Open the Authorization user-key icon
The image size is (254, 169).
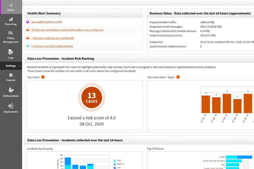(x=11, y=90)
